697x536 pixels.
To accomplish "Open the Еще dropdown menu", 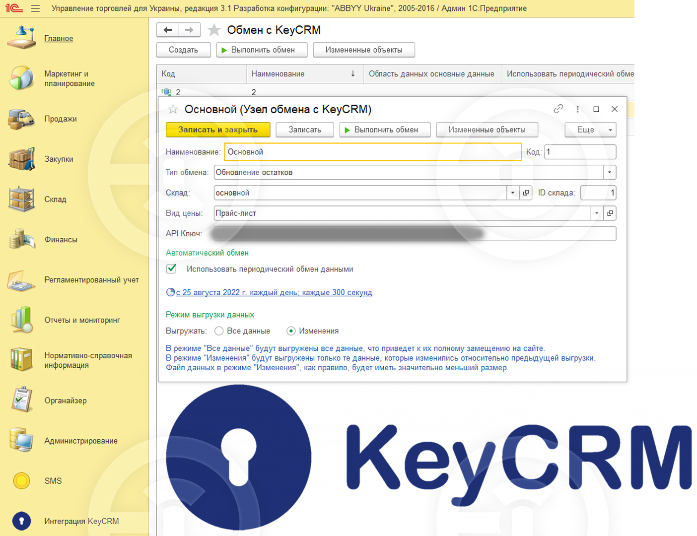I will 590,130.
